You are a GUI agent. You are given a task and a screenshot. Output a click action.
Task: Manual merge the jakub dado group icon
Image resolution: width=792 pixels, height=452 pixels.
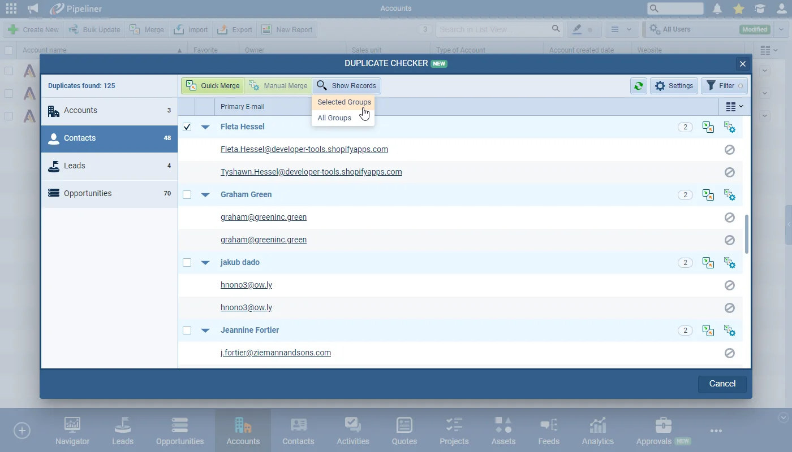pyautogui.click(x=730, y=263)
